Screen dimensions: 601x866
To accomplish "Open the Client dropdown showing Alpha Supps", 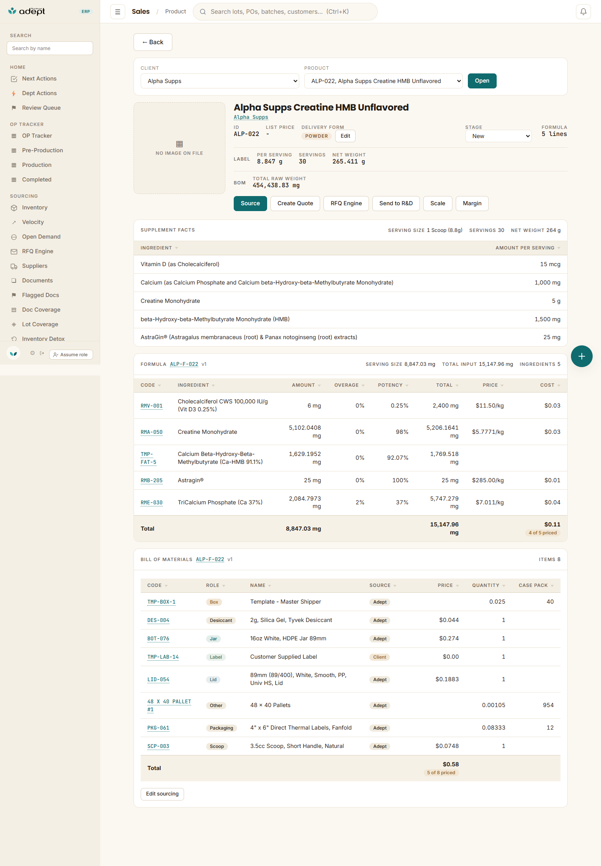I will [220, 81].
